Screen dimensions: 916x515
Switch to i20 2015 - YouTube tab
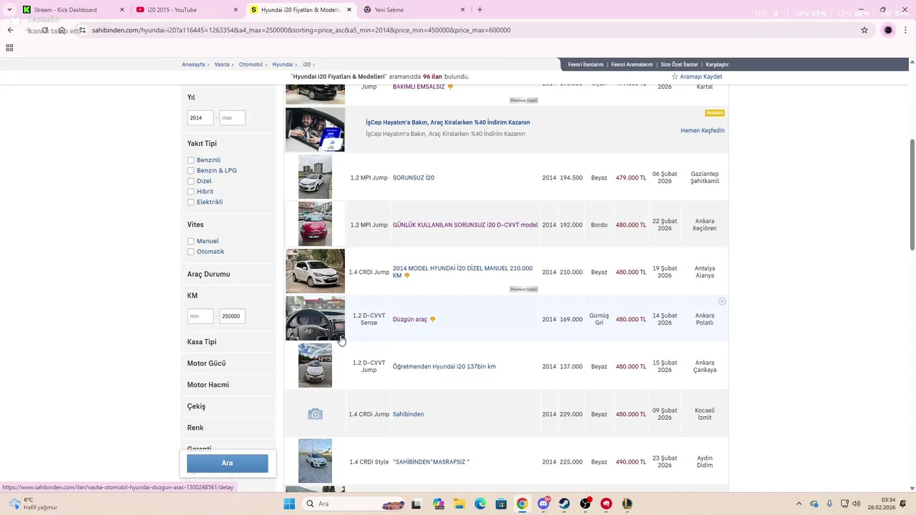pyautogui.click(x=187, y=10)
